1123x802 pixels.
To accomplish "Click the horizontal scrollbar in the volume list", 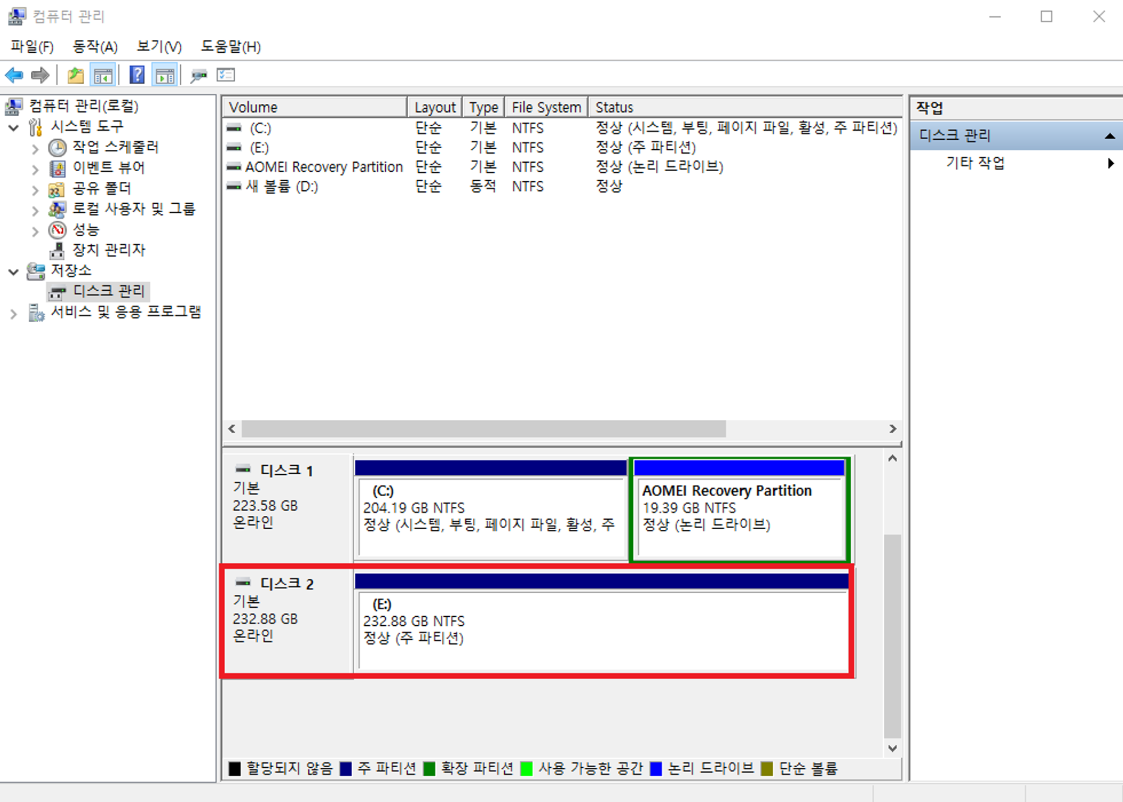I will pyautogui.click(x=483, y=429).
